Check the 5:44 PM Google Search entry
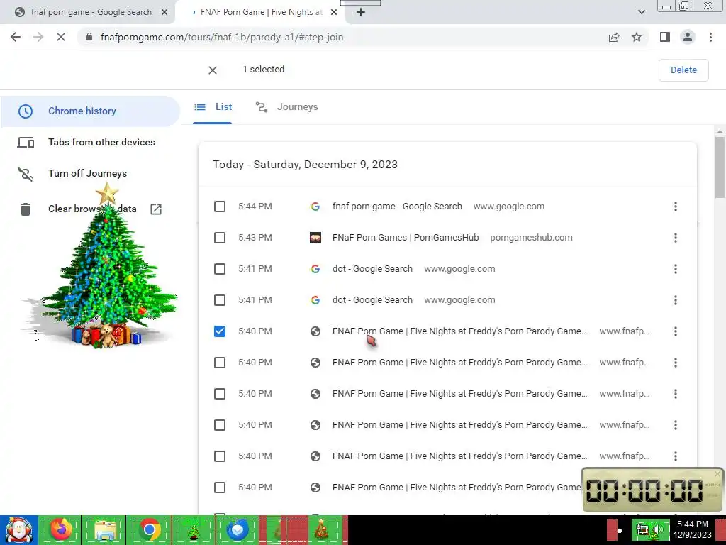Viewport: 726px width, 545px height. (x=220, y=207)
